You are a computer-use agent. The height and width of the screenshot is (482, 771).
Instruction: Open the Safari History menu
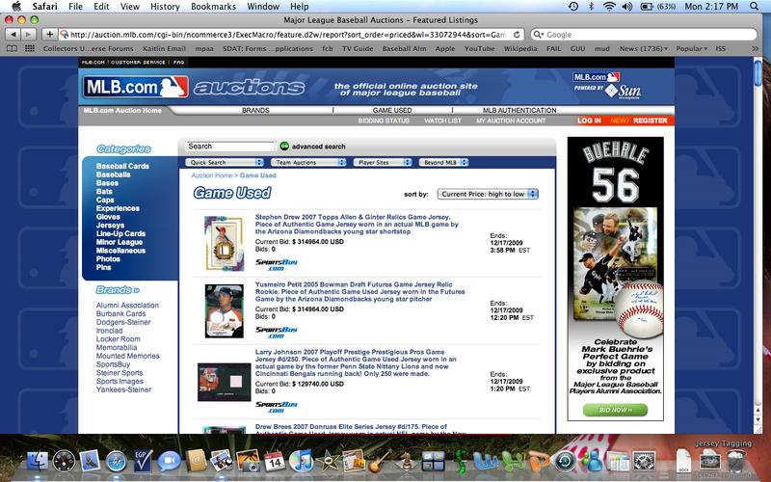(x=165, y=7)
